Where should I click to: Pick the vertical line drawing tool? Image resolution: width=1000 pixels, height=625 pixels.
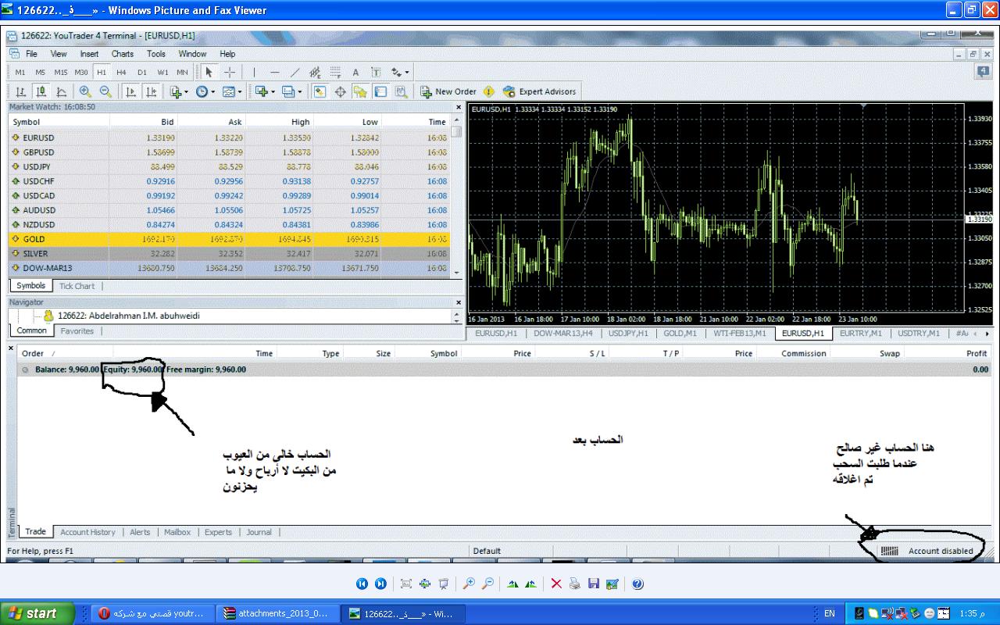[254, 72]
